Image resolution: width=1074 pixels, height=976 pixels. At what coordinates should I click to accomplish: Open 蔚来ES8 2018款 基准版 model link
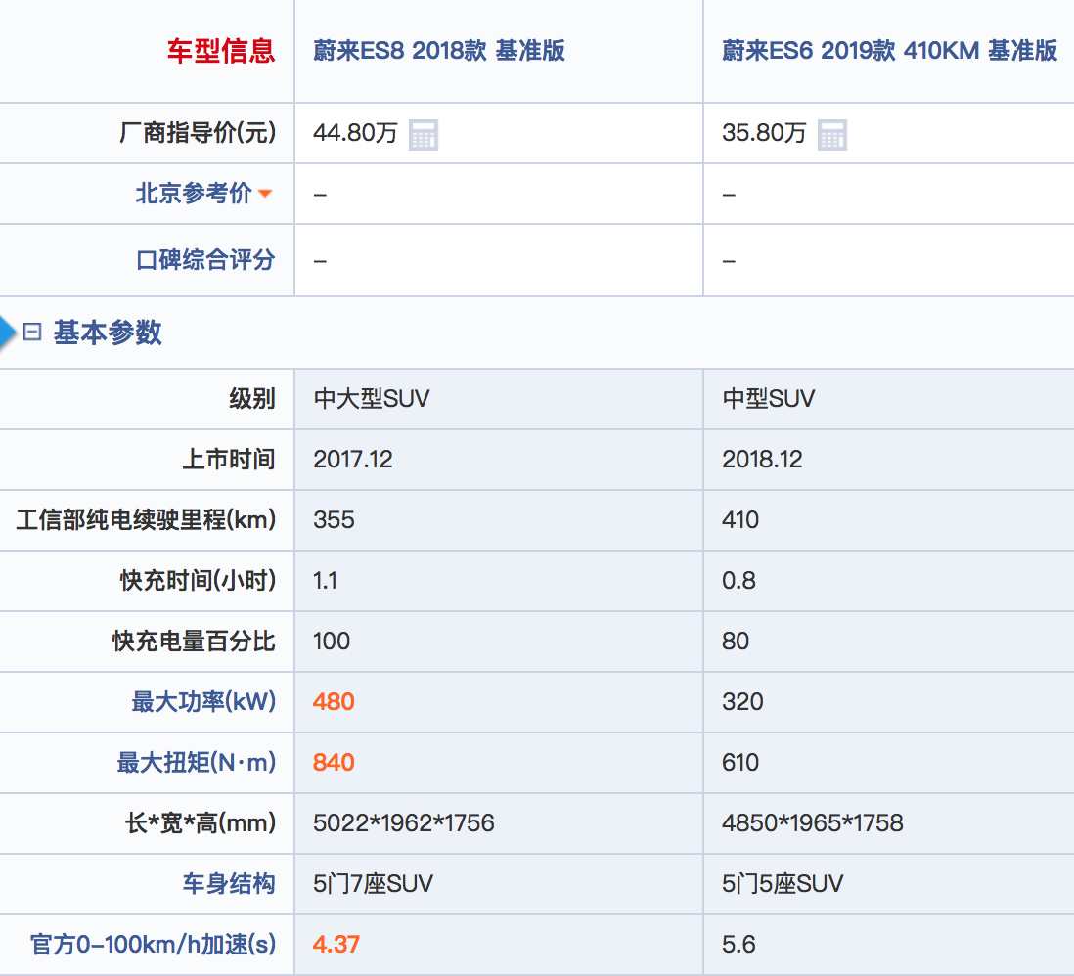click(439, 51)
